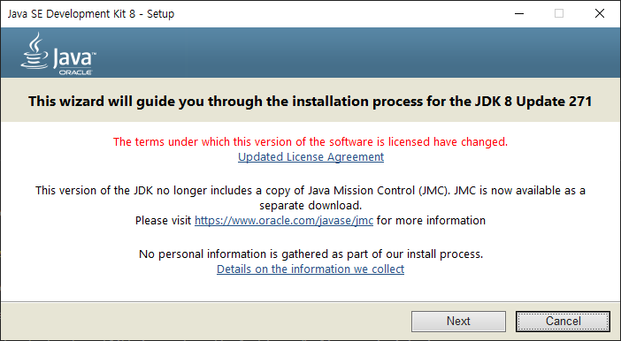Minimize the Setup window

pyautogui.click(x=518, y=13)
